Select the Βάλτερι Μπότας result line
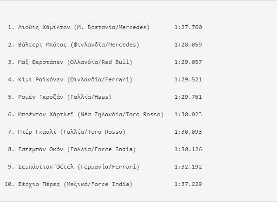 coord(79,45)
